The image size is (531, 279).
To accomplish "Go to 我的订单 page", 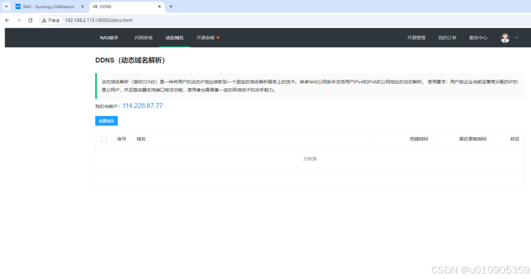I will 447,38.
